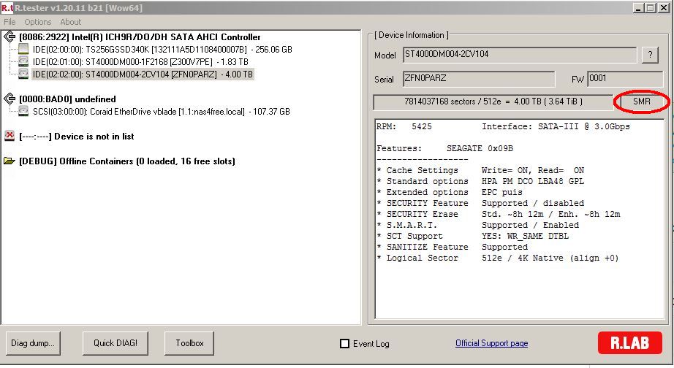Click the Diag dump... button
Viewport: 674px width, 368px height.
pyautogui.click(x=33, y=343)
